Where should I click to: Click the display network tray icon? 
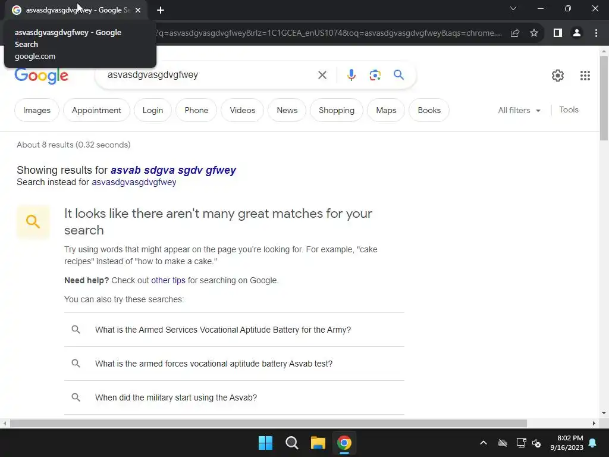coord(521,443)
